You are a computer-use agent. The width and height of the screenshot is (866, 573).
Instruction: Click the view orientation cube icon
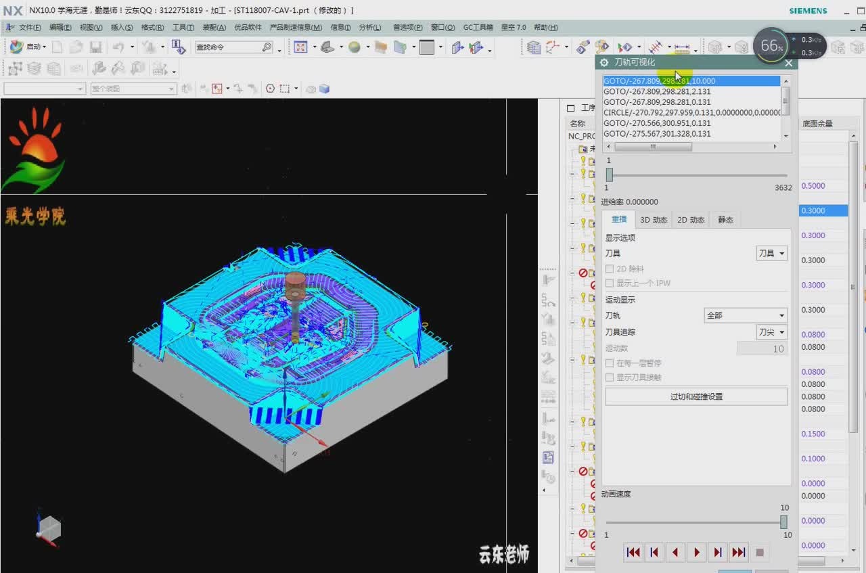49,528
